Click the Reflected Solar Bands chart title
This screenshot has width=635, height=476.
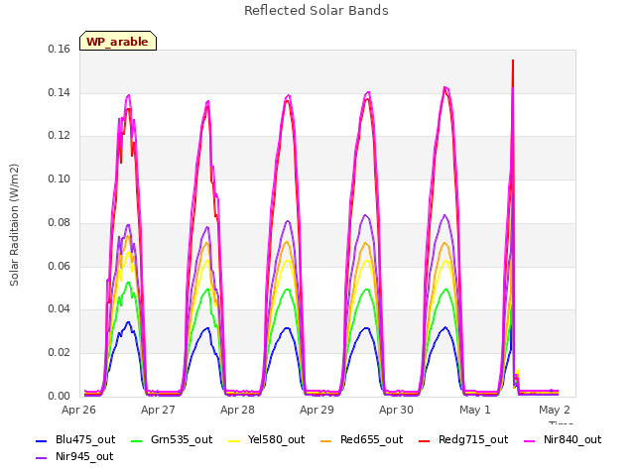pyautogui.click(x=317, y=11)
